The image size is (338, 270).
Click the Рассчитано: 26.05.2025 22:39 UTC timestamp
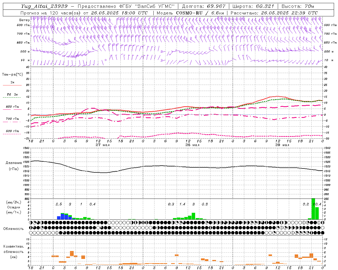tap(274, 13)
